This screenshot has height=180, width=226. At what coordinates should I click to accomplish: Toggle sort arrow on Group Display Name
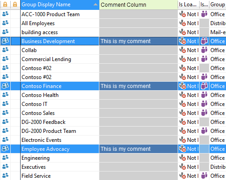click(95, 4)
